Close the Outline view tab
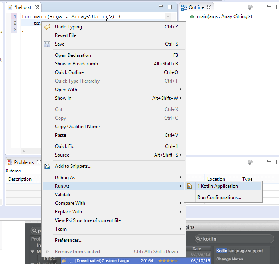The height and width of the screenshot is (264, 279). [209, 7]
